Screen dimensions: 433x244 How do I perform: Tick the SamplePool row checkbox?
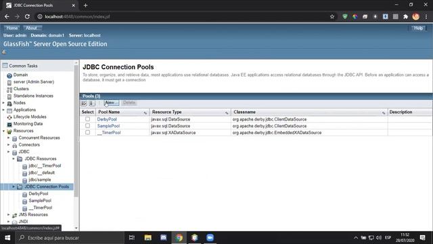tap(87, 125)
